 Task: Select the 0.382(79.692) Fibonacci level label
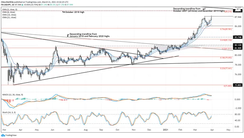[x=226, y=58]
